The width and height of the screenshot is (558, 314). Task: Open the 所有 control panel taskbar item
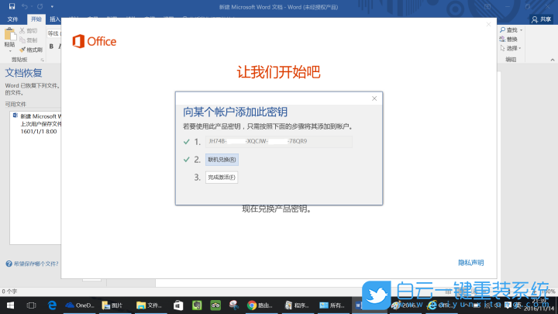(x=332, y=305)
